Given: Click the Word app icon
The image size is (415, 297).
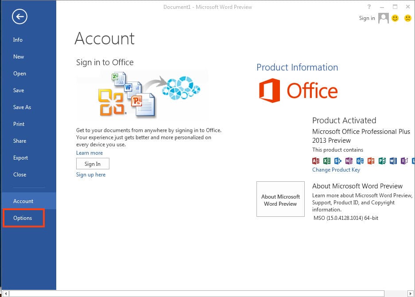Looking at the screenshot, I should pyautogui.click(x=393, y=161).
